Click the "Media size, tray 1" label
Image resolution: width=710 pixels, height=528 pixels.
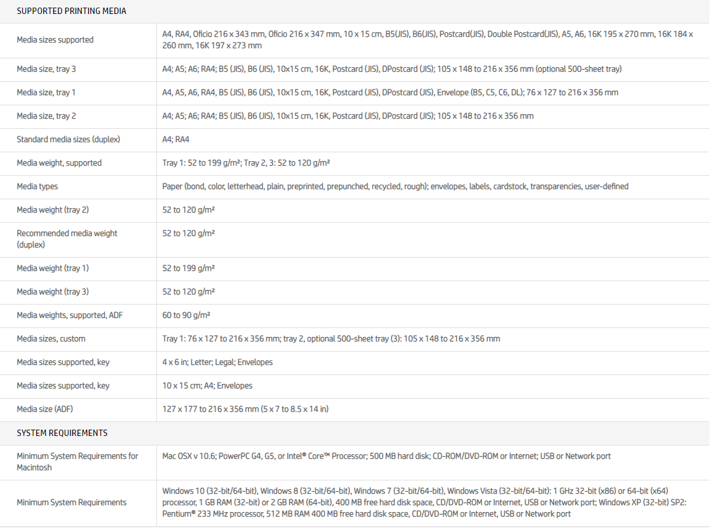pos(46,93)
